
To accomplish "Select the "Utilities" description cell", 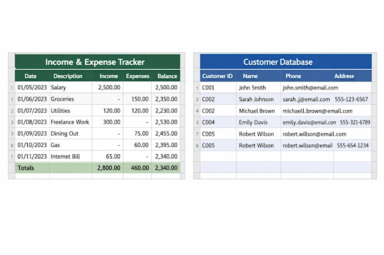I will (x=60, y=110).
